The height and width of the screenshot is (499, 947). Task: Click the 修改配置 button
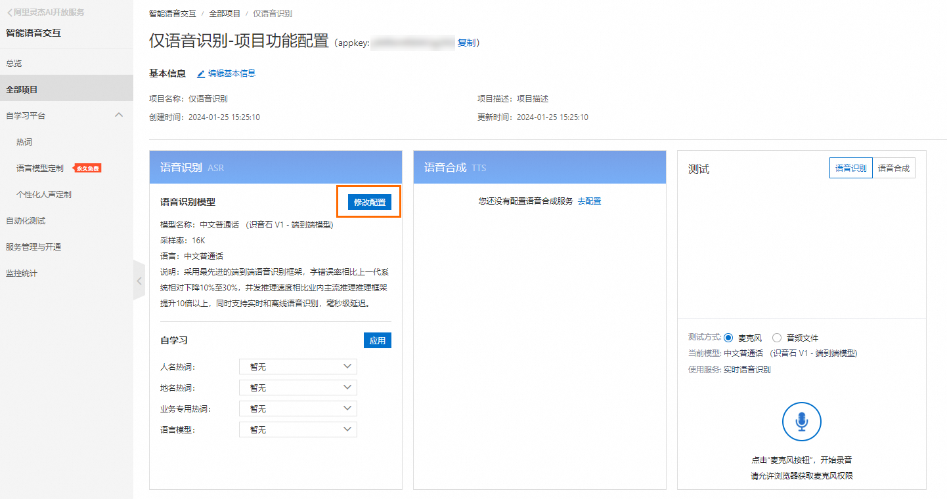(370, 202)
